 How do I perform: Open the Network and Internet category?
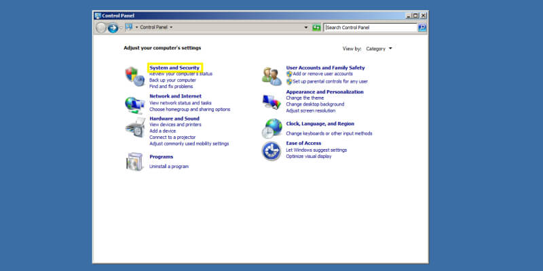click(x=175, y=96)
